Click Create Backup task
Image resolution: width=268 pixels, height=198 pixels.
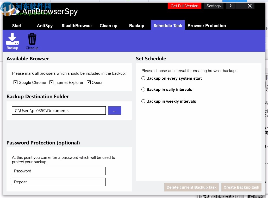(241, 187)
